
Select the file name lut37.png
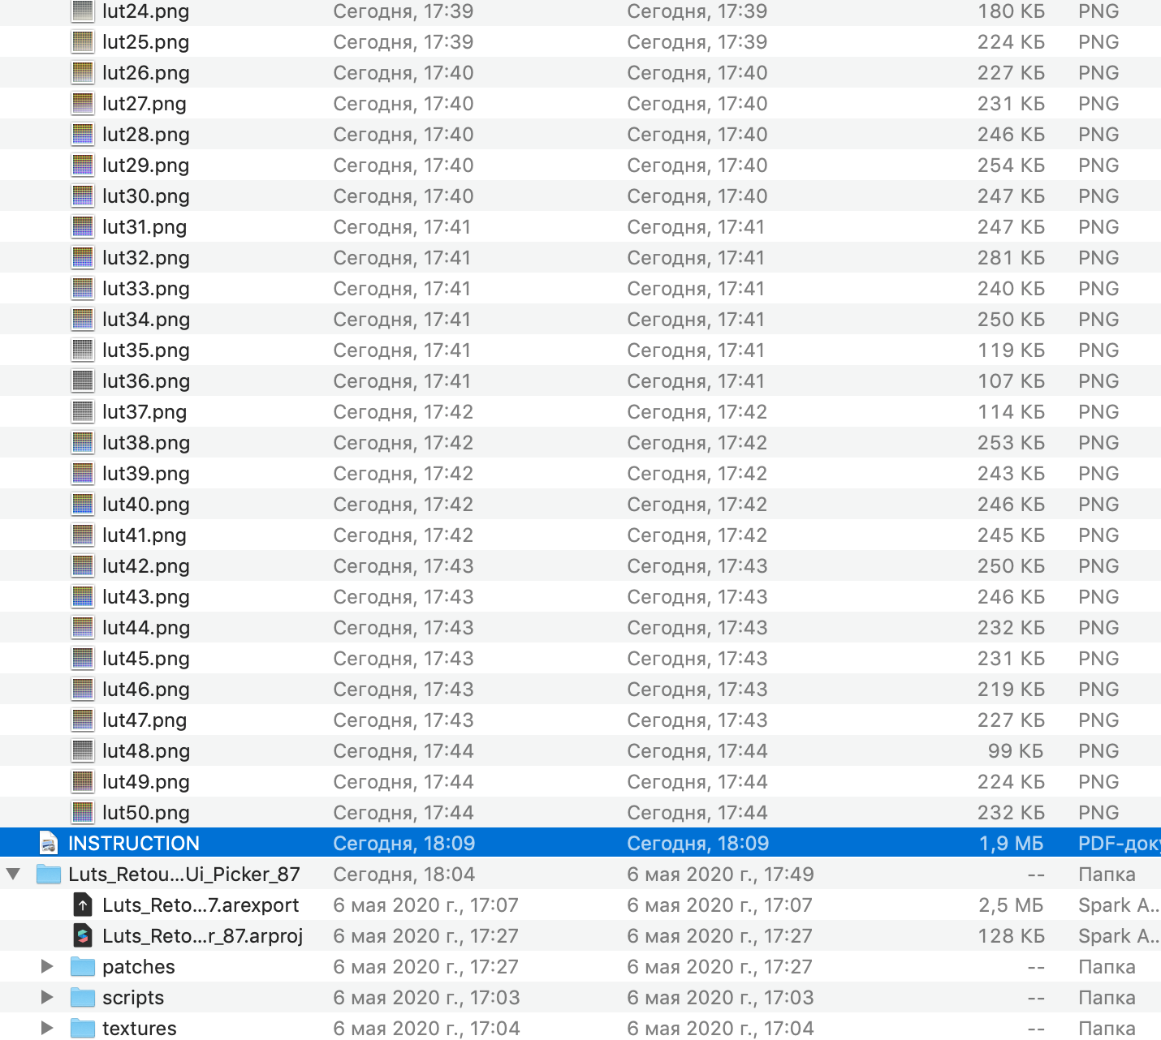pyautogui.click(x=145, y=412)
